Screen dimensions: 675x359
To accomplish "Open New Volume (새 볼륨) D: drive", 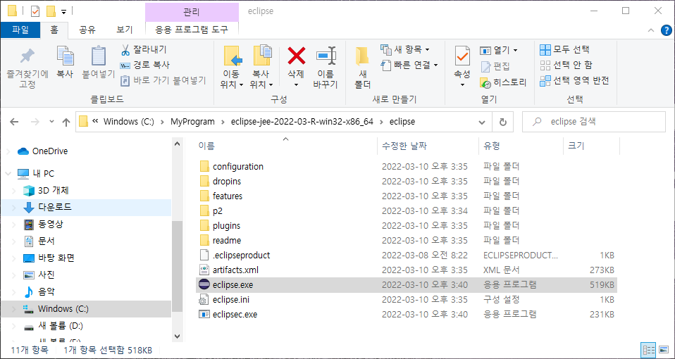I will [53, 325].
